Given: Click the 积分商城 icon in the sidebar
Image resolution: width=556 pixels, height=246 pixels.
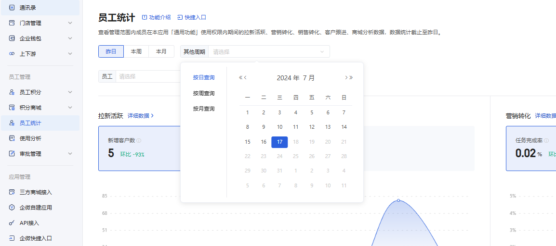Looking at the screenshot, I should coord(12,108).
